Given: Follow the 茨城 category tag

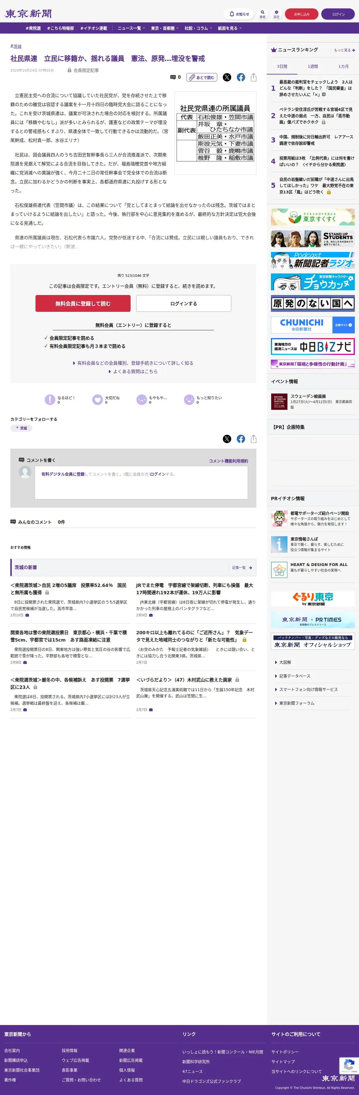Looking at the screenshot, I should pos(21,428).
